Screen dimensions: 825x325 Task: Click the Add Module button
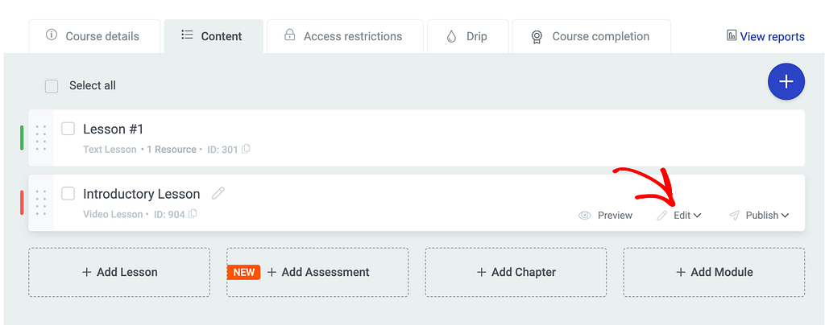(714, 273)
